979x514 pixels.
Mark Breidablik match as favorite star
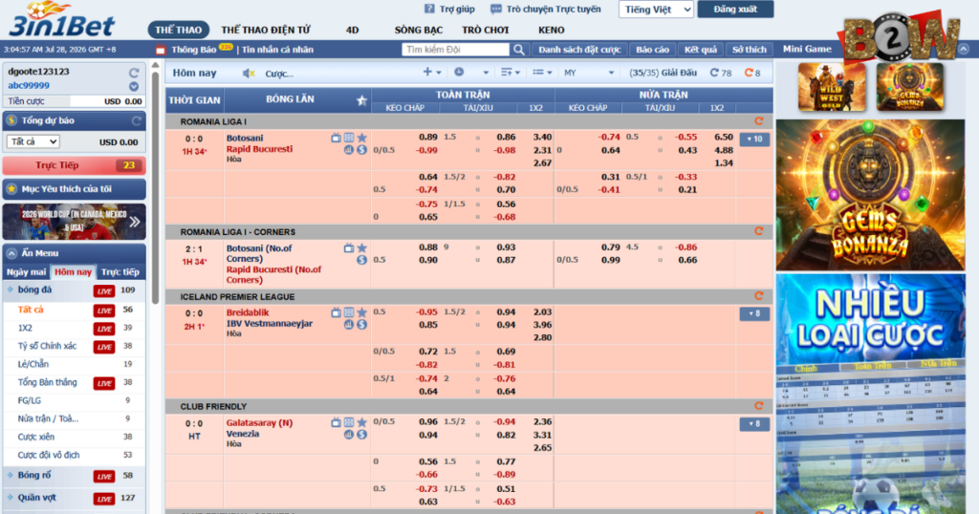pyautogui.click(x=361, y=312)
